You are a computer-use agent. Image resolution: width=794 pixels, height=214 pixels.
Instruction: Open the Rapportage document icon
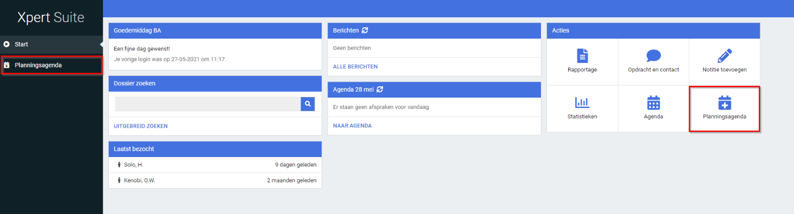click(x=582, y=55)
